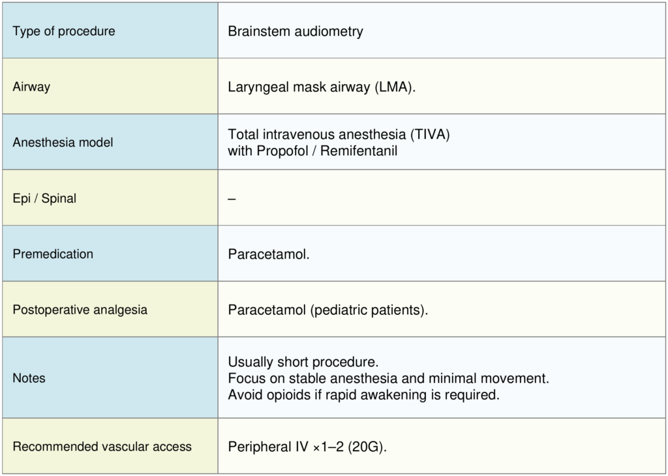Click the 'Notes' row label
Image resolution: width=668 pixels, height=476 pixels.
click(29, 378)
